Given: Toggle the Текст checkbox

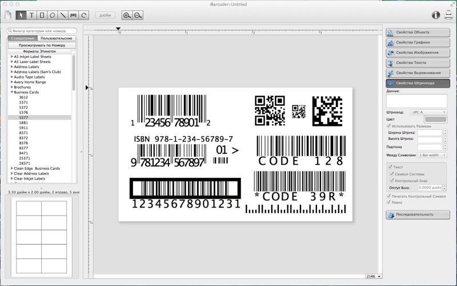Looking at the screenshot, I should click(390, 167).
